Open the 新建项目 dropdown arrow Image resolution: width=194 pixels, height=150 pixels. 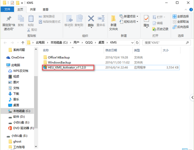pos(137,16)
